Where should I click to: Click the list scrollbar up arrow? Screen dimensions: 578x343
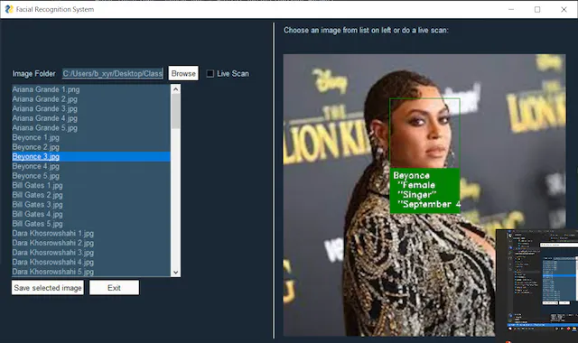176,88
